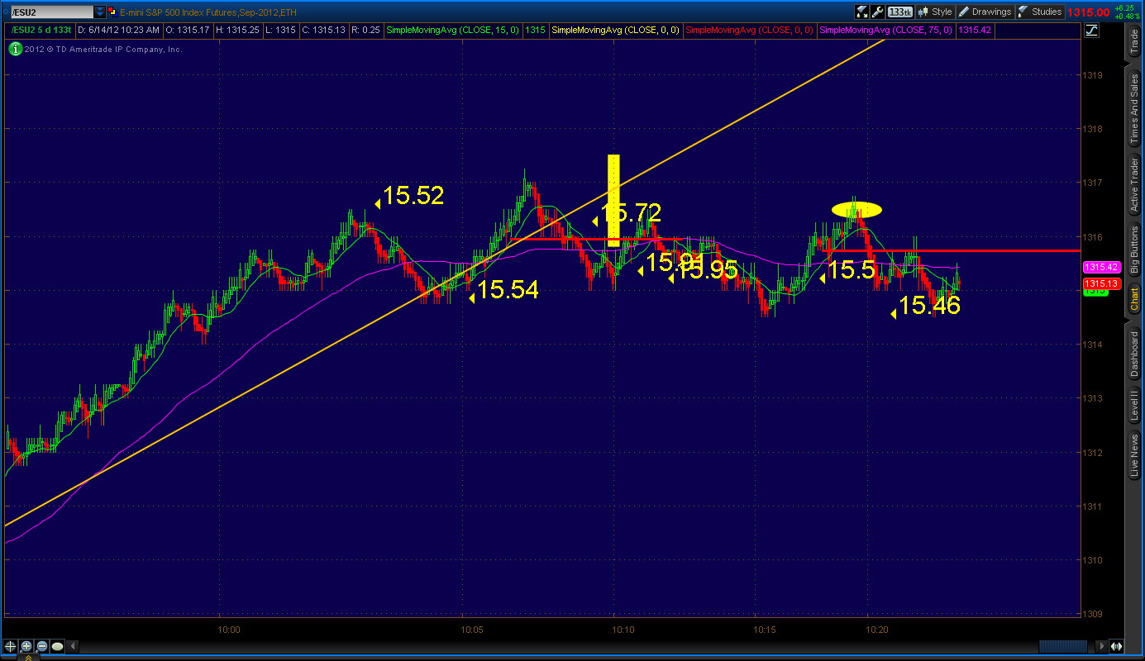Click the magenta SimpleMovingAvg (CLOSE, 75, 0) label
The width and height of the screenshot is (1145, 661).
click(886, 31)
